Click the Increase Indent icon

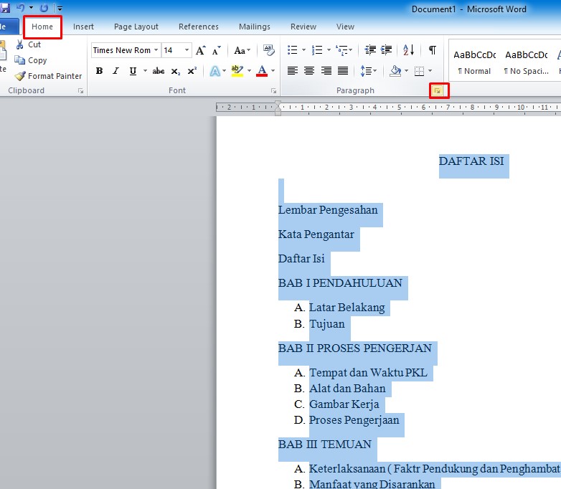387,50
